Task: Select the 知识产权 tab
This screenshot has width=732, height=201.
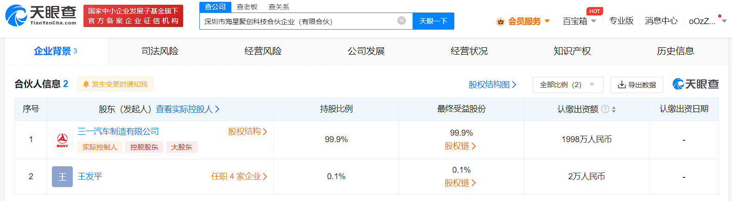Action: pyautogui.click(x=572, y=51)
